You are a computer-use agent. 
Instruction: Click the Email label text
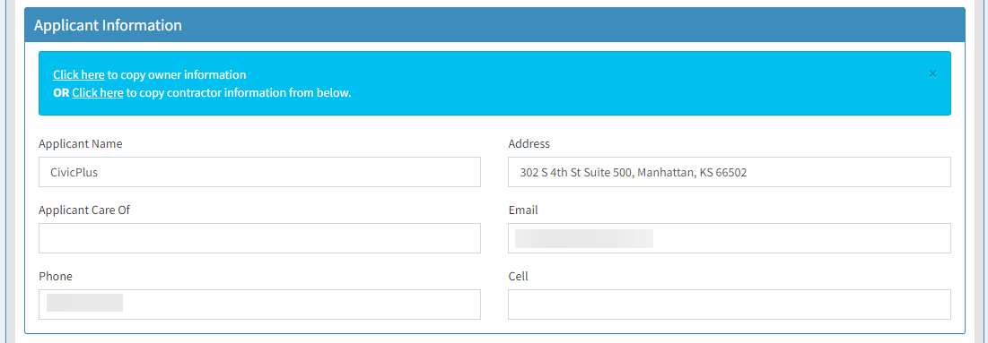click(523, 210)
